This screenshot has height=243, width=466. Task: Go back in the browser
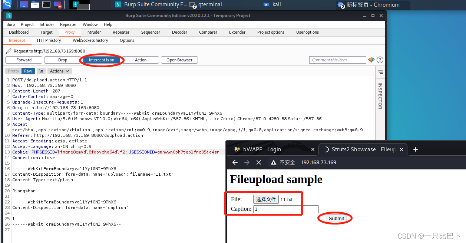(x=235, y=162)
